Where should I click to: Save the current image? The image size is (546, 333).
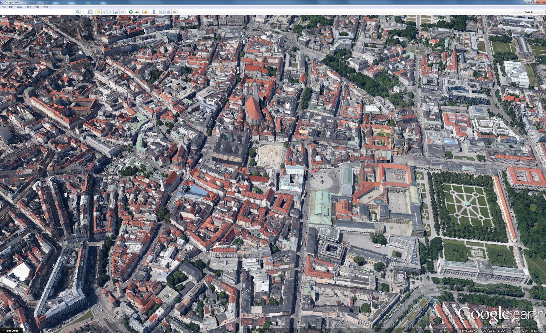(x=174, y=12)
